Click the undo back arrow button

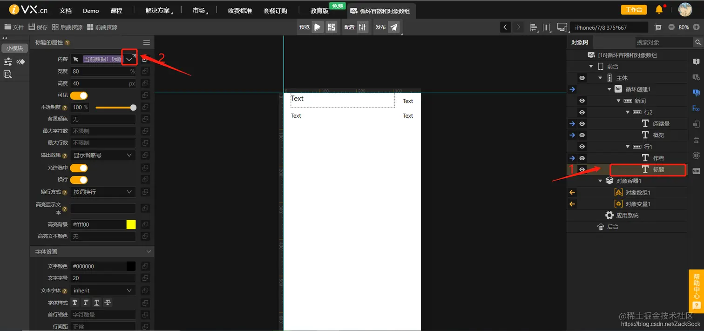[505, 27]
